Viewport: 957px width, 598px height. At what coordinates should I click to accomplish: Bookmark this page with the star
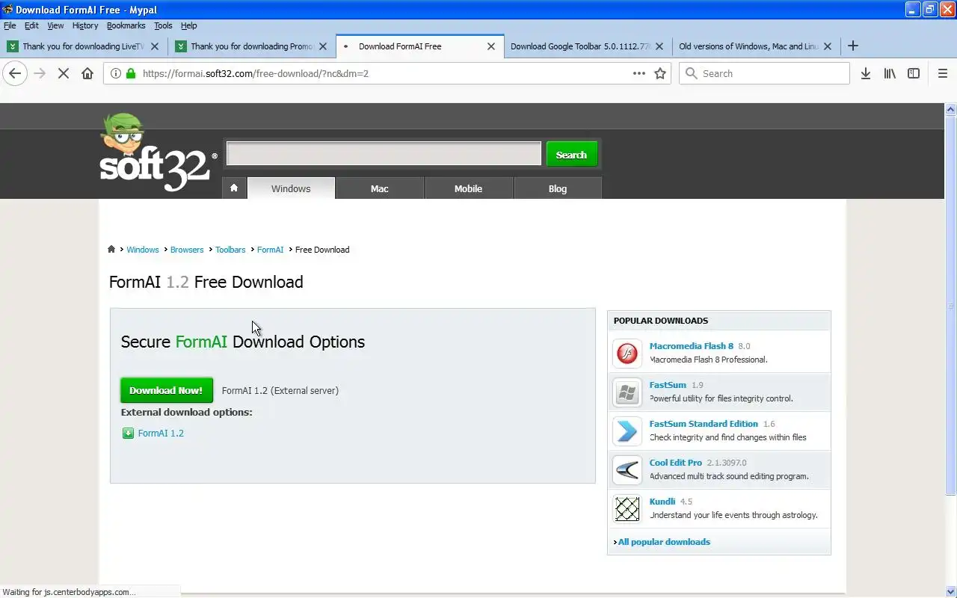(660, 73)
